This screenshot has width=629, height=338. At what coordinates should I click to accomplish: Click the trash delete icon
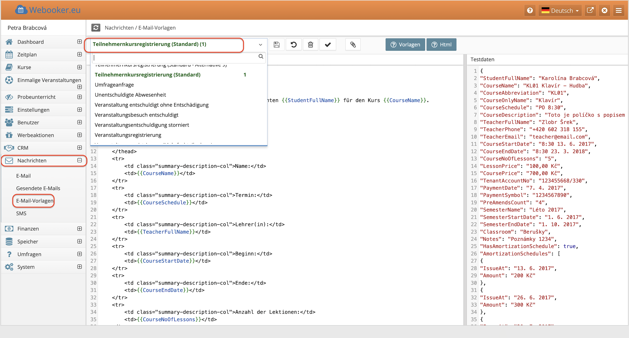[310, 45]
